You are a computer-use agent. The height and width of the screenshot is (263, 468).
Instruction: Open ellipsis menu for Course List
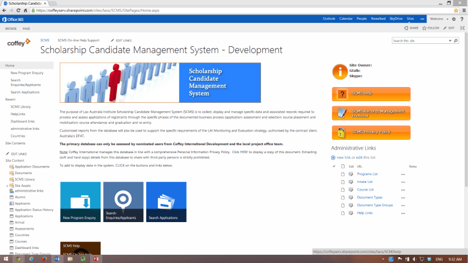tap(403, 190)
